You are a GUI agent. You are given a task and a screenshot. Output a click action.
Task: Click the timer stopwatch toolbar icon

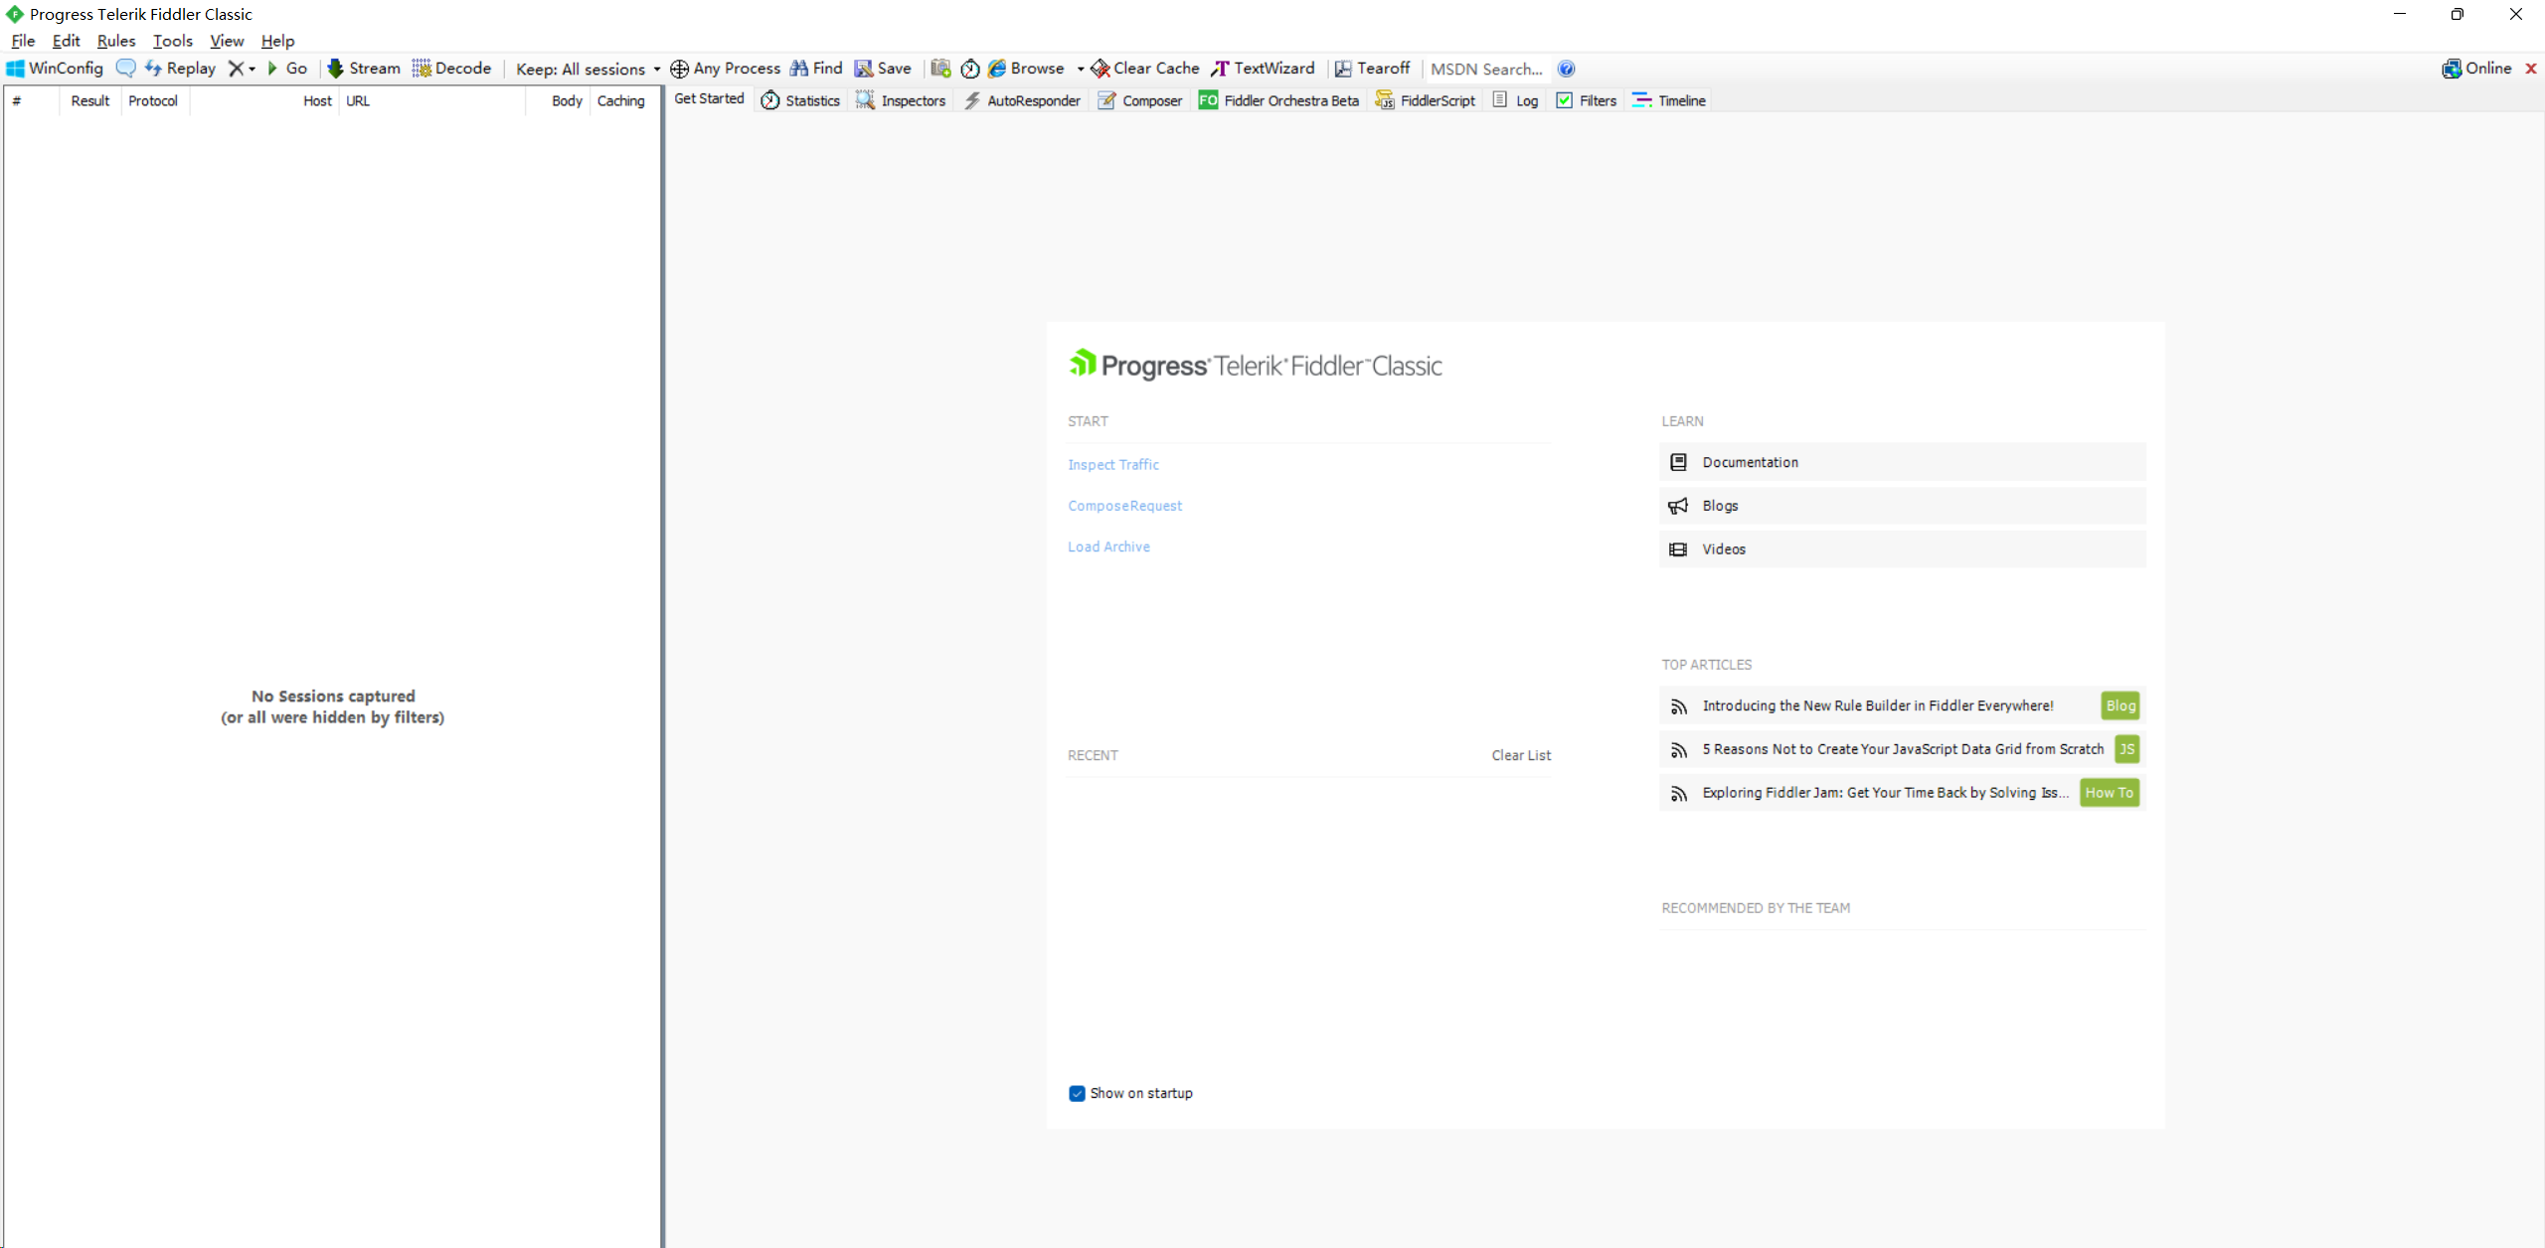pos(970,69)
